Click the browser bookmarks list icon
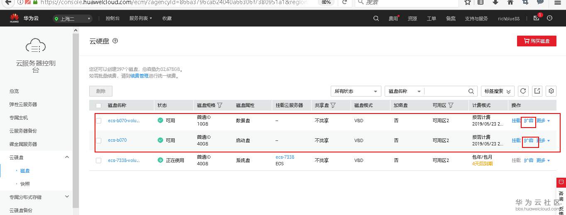566x215 pixels. (481, 2)
